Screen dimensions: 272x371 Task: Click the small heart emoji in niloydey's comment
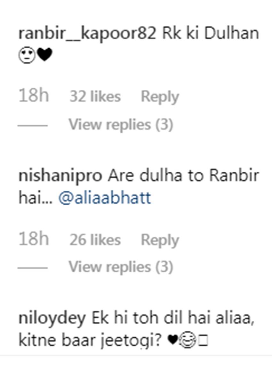[172, 340]
